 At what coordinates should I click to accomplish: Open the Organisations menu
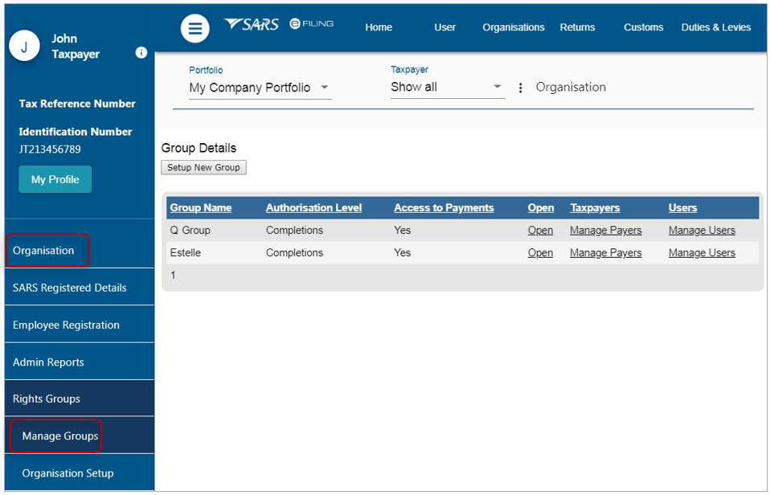pyautogui.click(x=513, y=27)
